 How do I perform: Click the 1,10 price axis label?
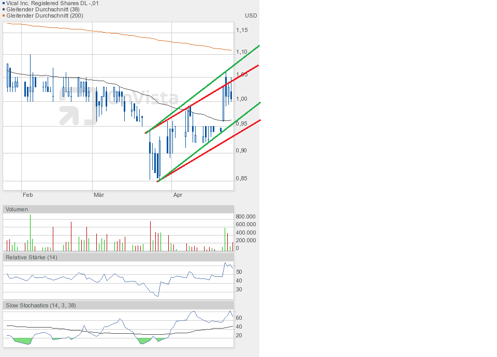click(x=242, y=52)
